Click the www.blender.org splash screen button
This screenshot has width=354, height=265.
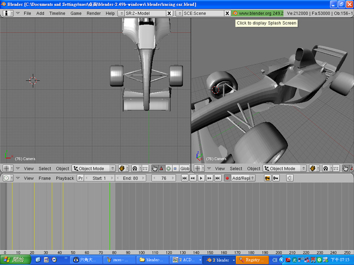[x=258, y=12]
